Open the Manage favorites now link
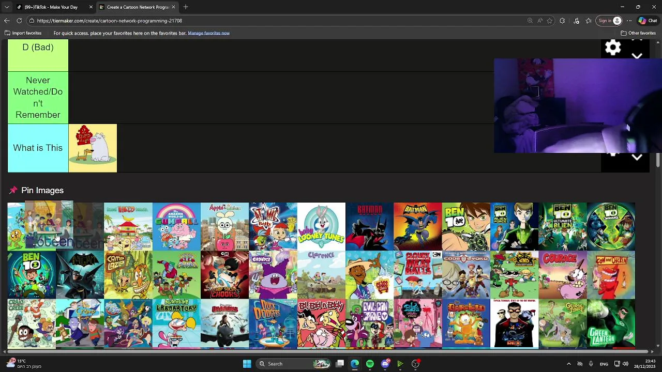 coord(208,33)
